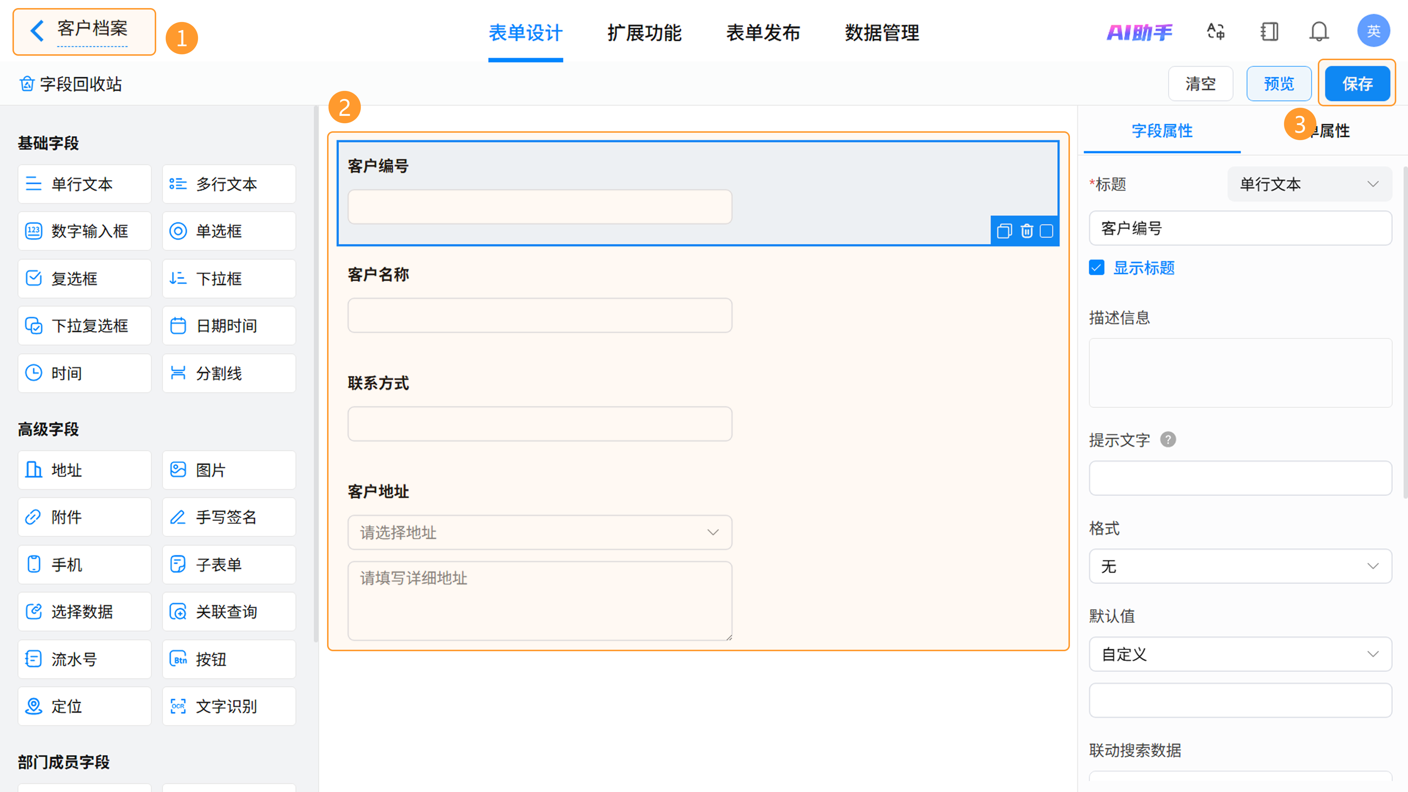Open the 字段回收站 recycle bin
The image size is (1408, 792).
coord(71,84)
